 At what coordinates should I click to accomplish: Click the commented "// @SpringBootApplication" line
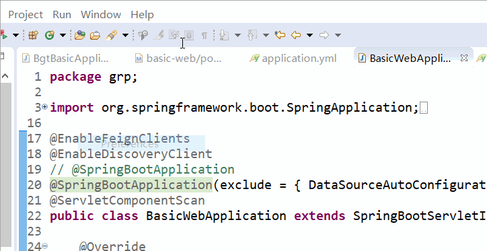[x=142, y=170]
